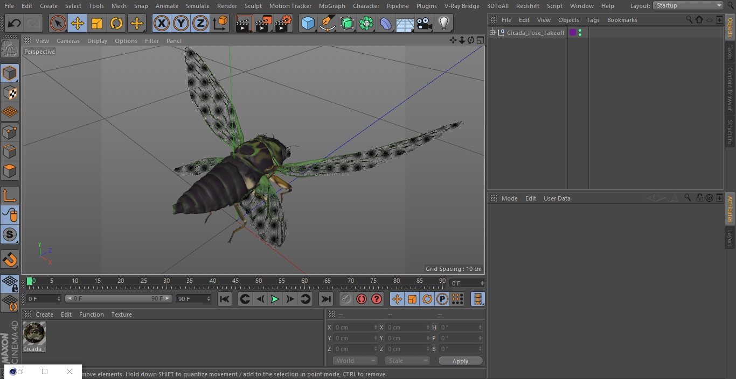The image size is (736, 379).
Task: Open Object Manager Tags menu
Action: [x=593, y=20]
